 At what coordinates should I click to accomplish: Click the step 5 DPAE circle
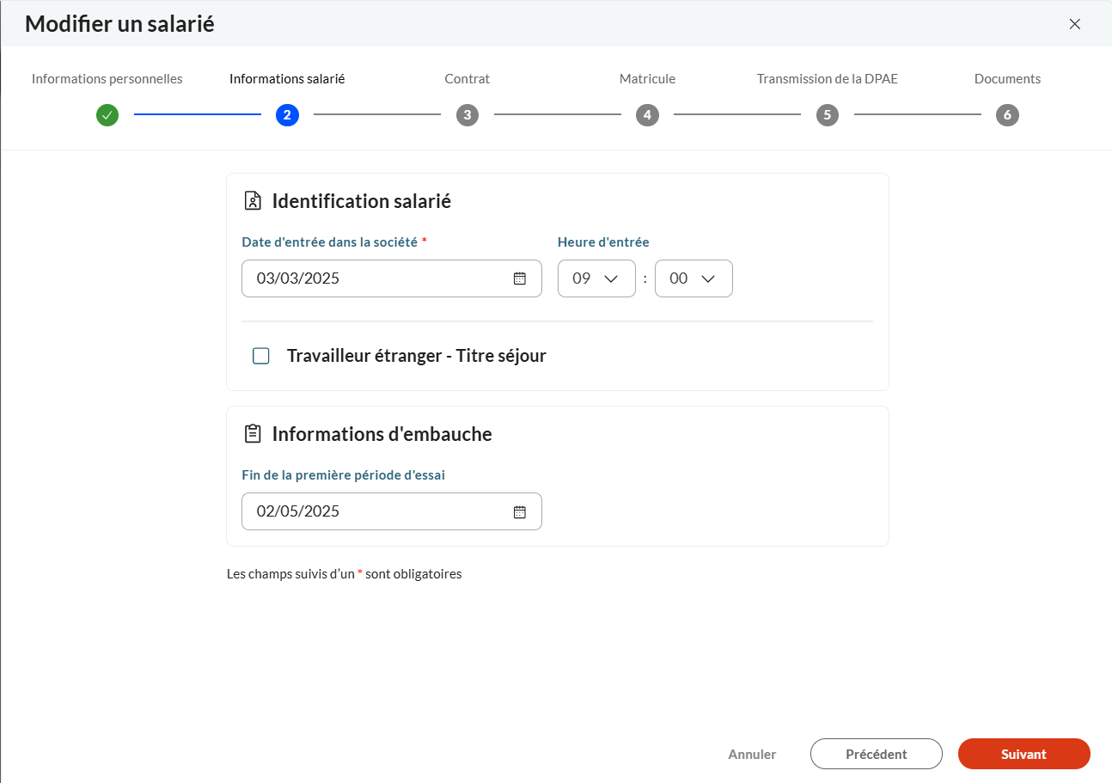[x=827, y=115]
